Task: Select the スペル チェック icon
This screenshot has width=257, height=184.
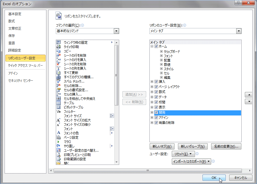Action: tap(59, 81)
